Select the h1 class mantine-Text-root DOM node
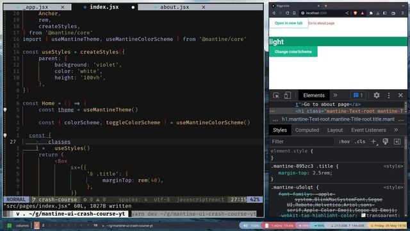Viewport: 410px width, 231px height. (349, 111)
